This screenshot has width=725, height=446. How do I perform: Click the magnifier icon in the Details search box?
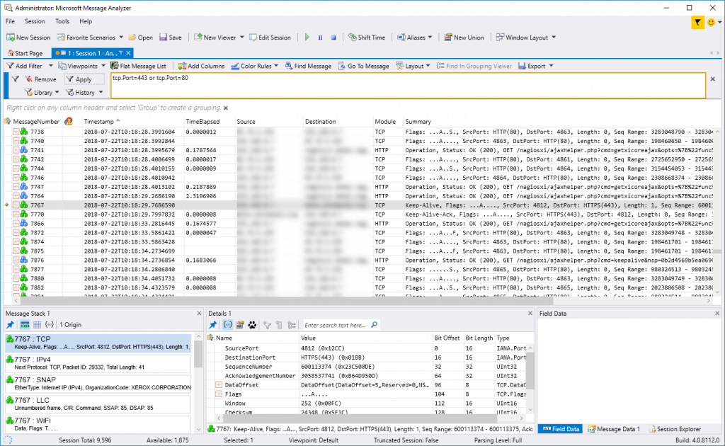pos(374,325)
